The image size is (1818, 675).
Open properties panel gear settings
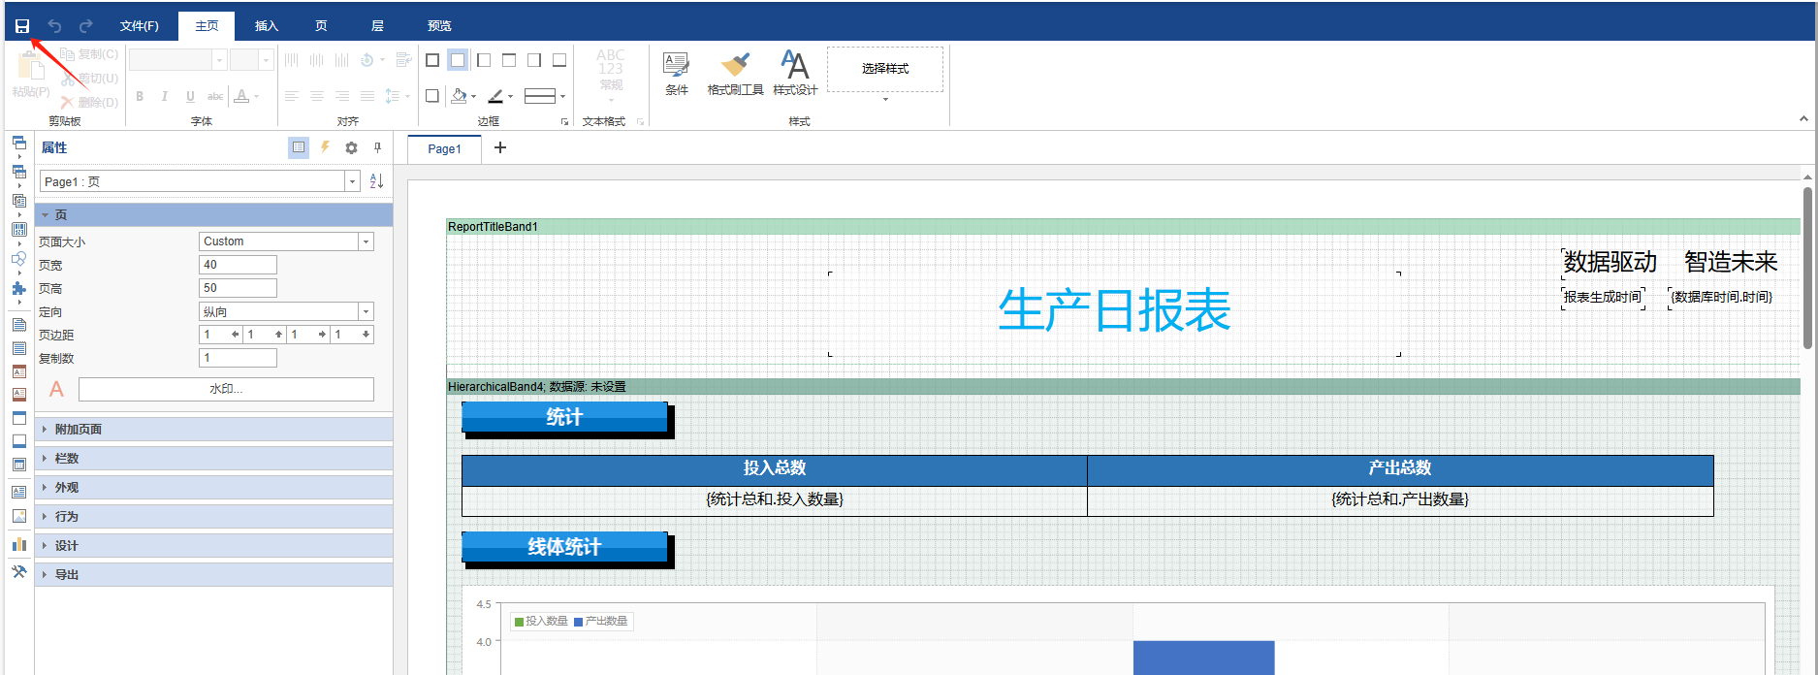pyautogui.click(x=351, y=147)
